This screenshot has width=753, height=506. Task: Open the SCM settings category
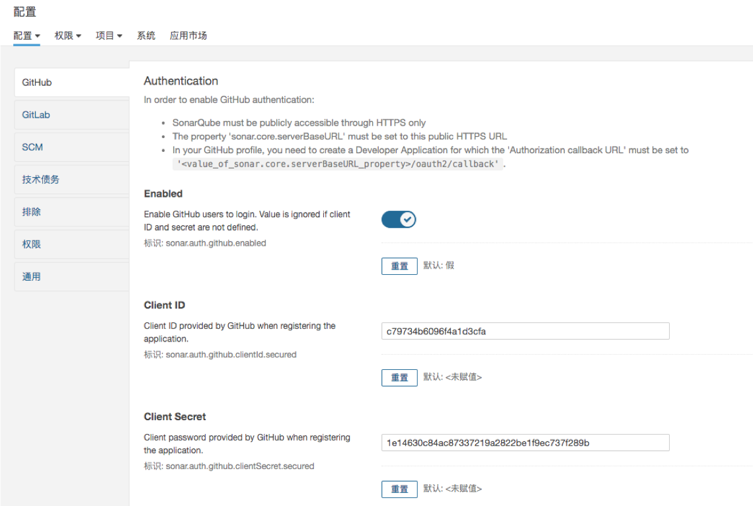(71, 147)
